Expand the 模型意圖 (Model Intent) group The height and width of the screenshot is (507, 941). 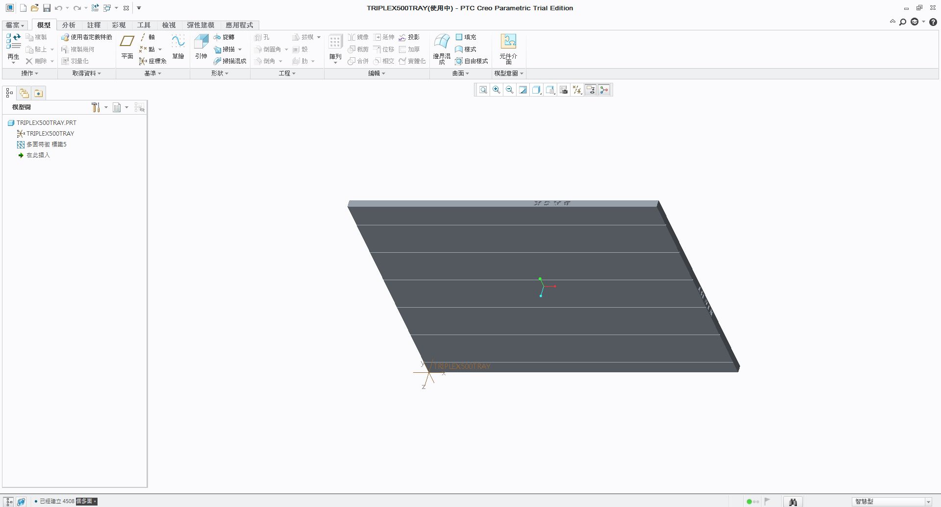click(509, 73)
